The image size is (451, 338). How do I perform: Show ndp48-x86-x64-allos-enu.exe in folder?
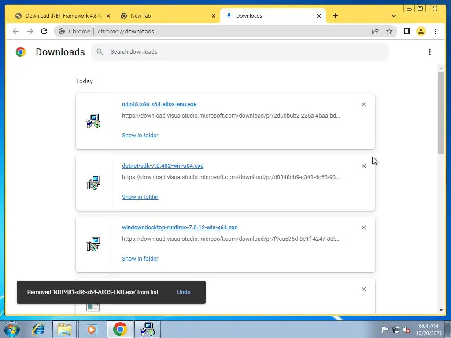click(x=140, y=135)
